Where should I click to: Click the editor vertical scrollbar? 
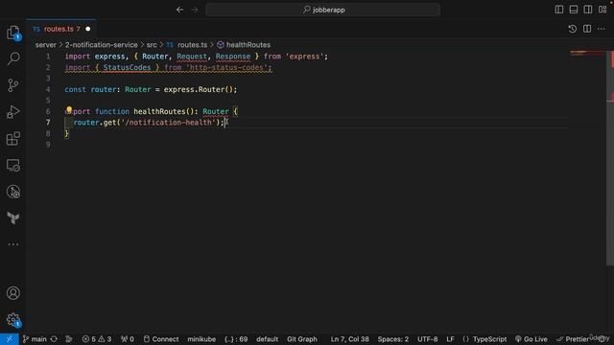610,158
